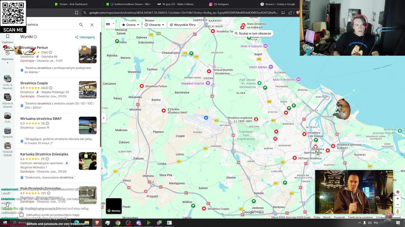Open the Wirtualna strzelnica SWAT result
This screenshot has height=227, width=405.
pos(41,119)
